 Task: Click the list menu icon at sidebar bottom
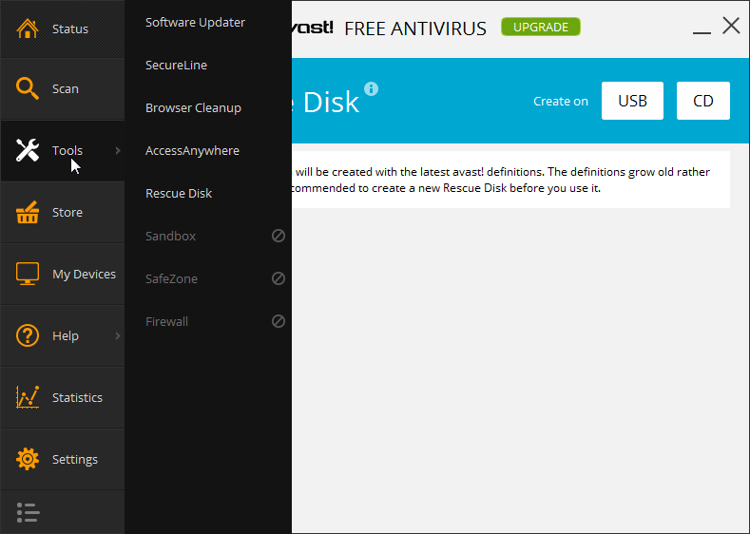[x=29, y=512]
